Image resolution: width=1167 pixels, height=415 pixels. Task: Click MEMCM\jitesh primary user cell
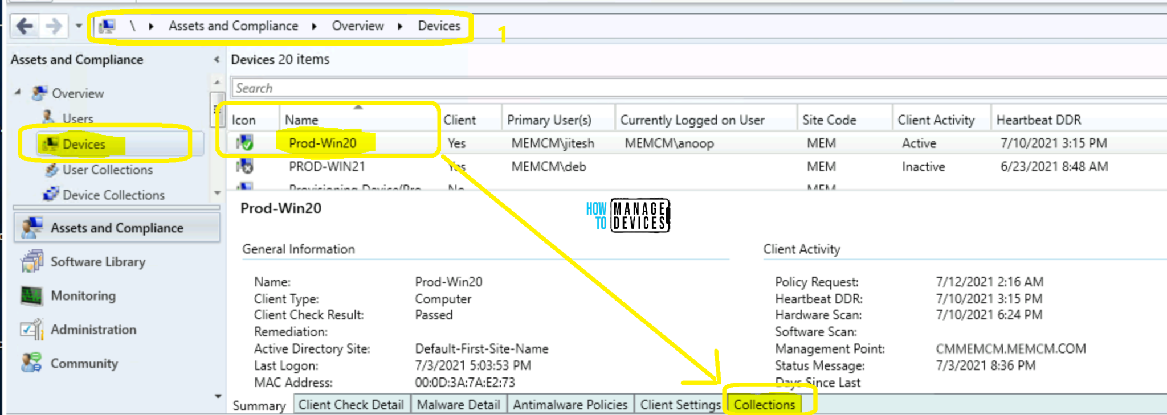point(553,143)
